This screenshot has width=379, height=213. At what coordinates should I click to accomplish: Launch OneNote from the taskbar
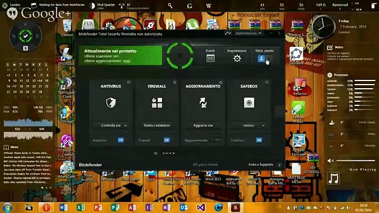pos(166,208)
